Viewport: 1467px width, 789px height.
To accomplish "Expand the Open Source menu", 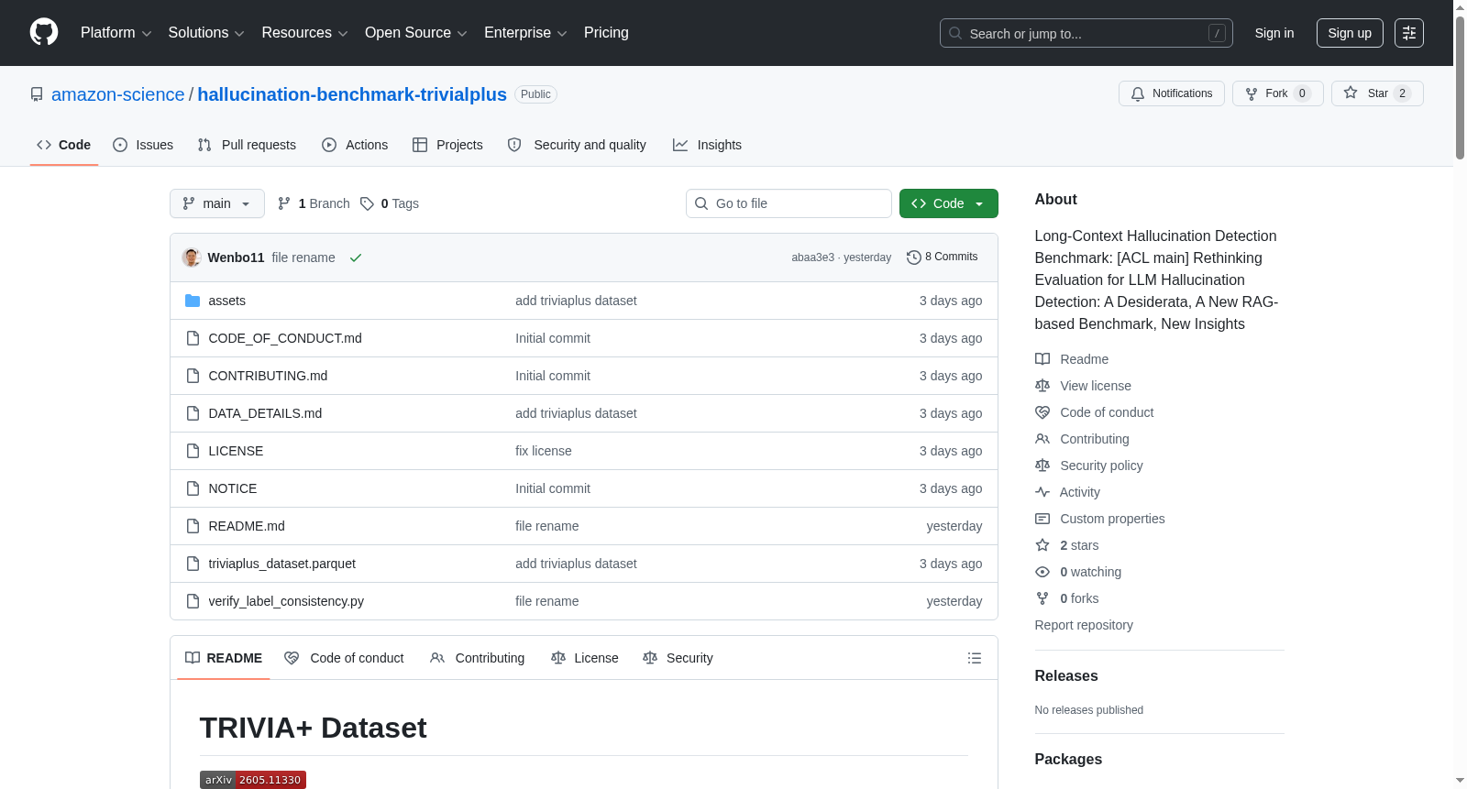I will click(416, 33).
